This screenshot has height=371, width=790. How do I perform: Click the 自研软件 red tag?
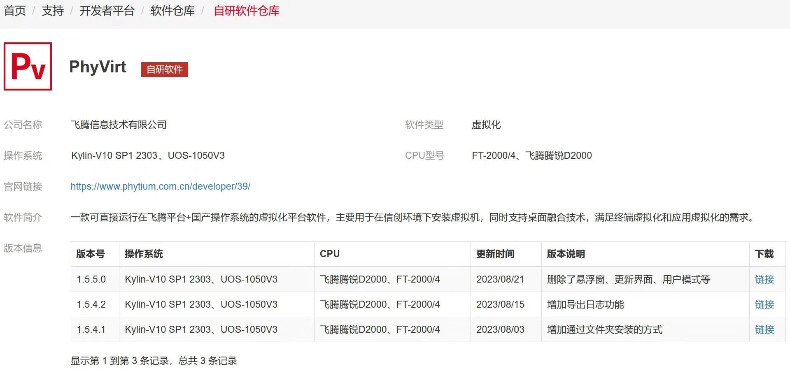(165, 70)
